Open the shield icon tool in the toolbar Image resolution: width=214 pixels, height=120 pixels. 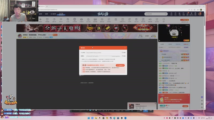pyautogui.click(x=82, y=19)
